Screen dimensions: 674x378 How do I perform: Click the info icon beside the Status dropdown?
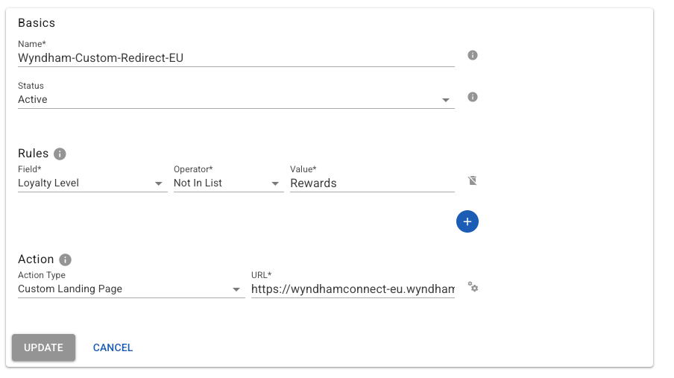(473, 97)
